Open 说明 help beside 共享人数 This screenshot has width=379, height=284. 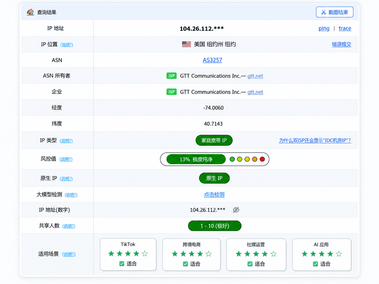pyautogui.click(x=69, y=226)
